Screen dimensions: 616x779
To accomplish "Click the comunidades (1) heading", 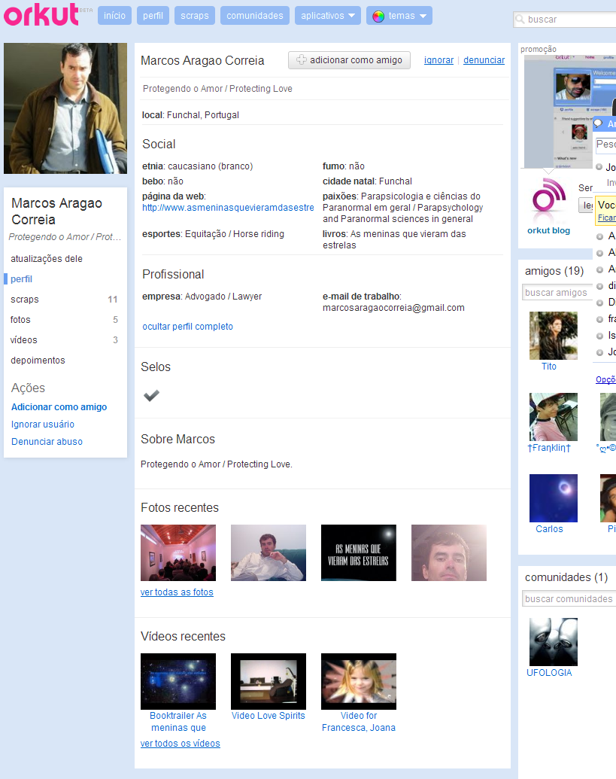I will pyautogui.click(x=566, y=577).
